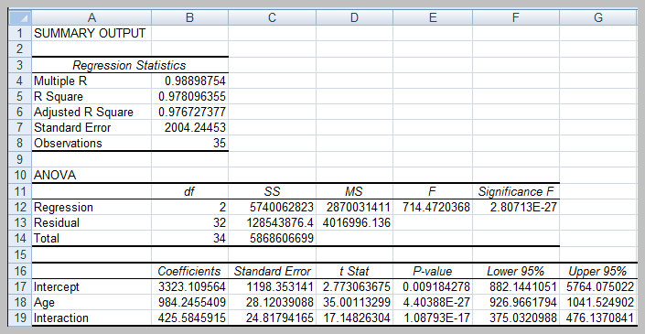
Task: Select column F header
Action: [x=516, y=17]
